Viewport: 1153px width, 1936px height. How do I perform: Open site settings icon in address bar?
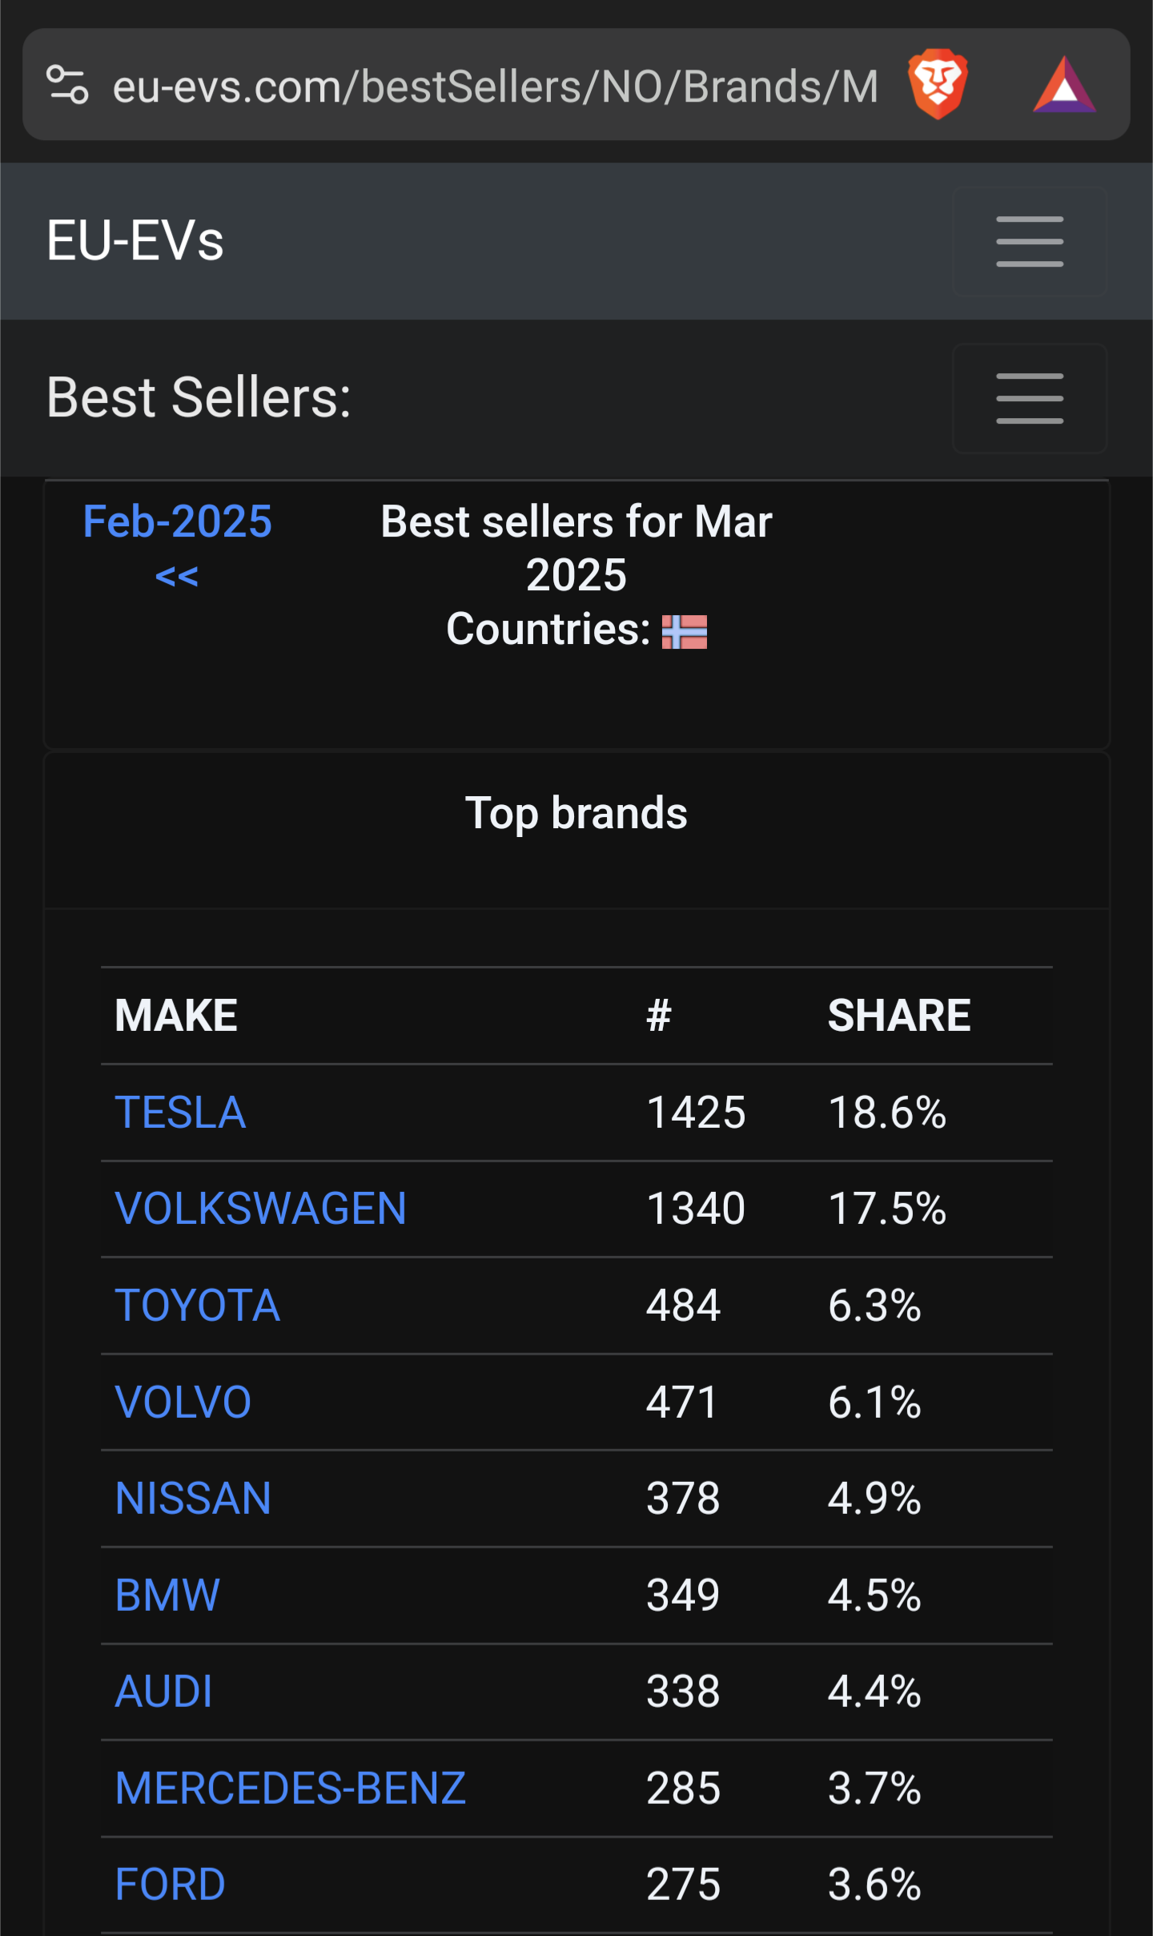[x=67, y=85]
